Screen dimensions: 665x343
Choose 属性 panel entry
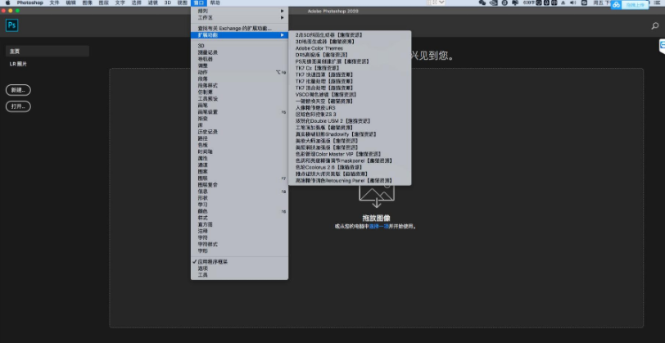(239, 158)
